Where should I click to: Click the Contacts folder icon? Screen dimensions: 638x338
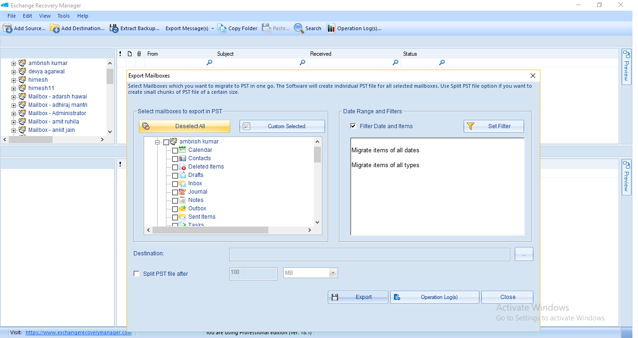(x=182, y=158)
